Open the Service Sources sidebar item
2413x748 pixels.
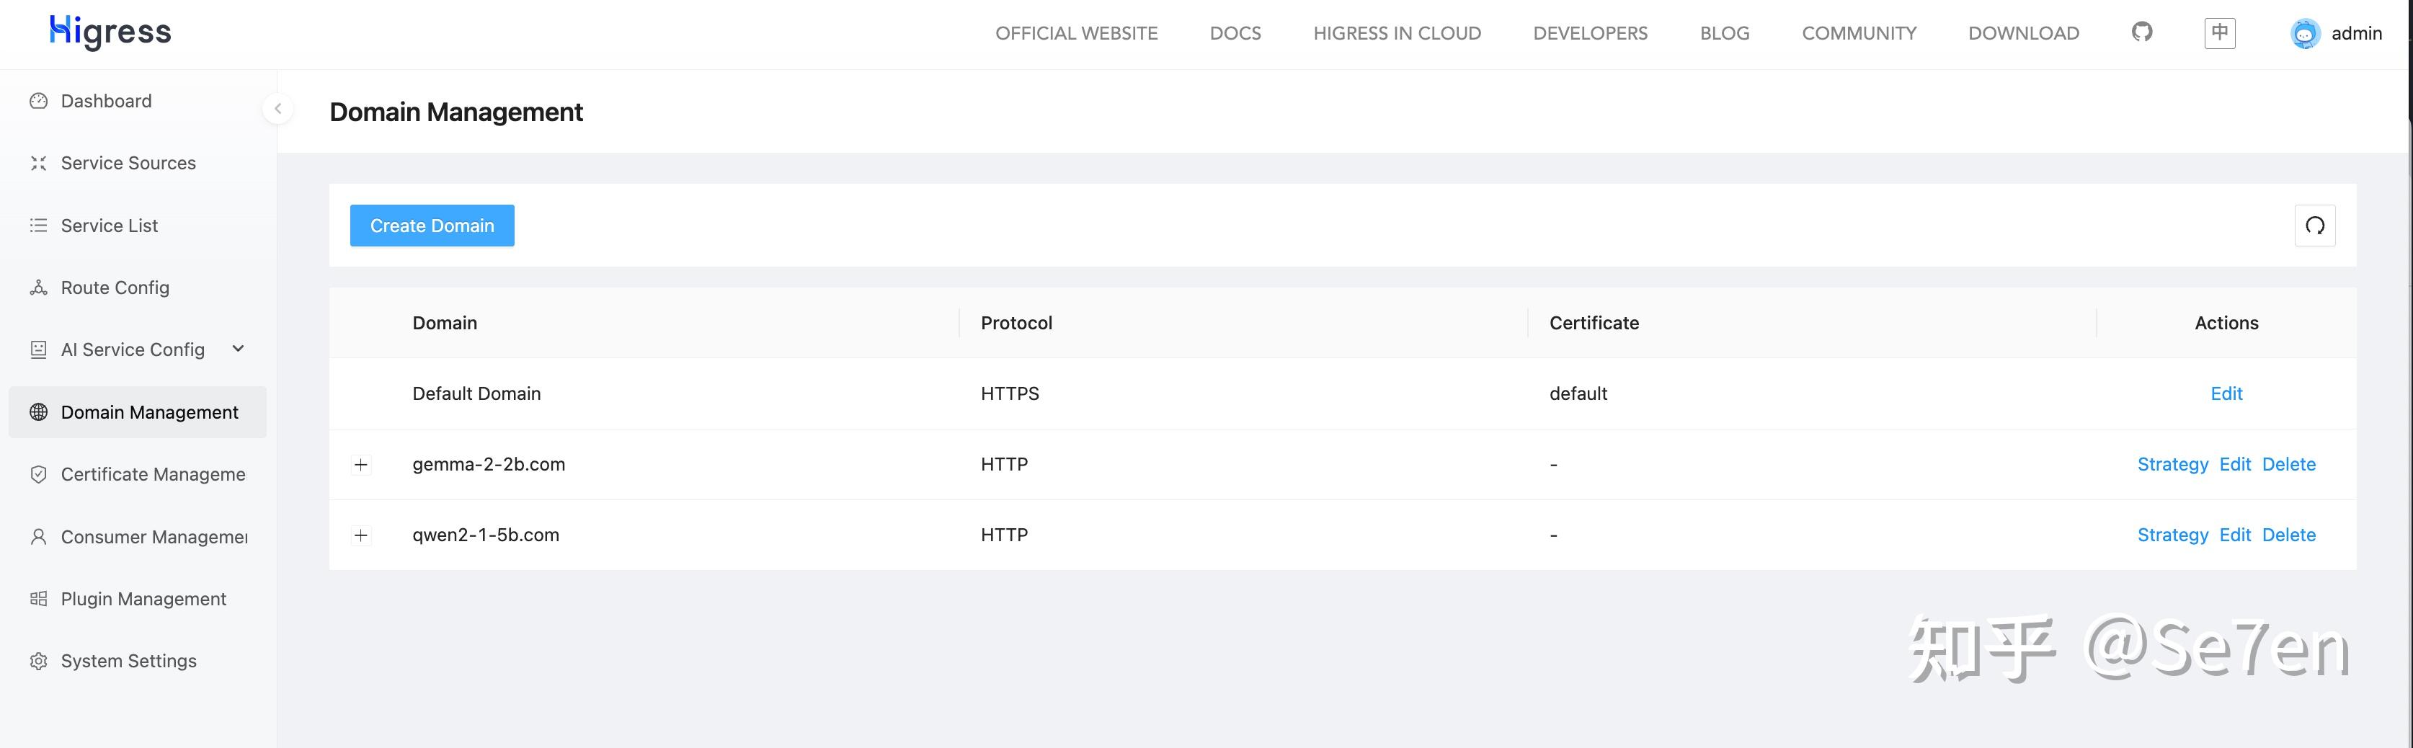128,163
